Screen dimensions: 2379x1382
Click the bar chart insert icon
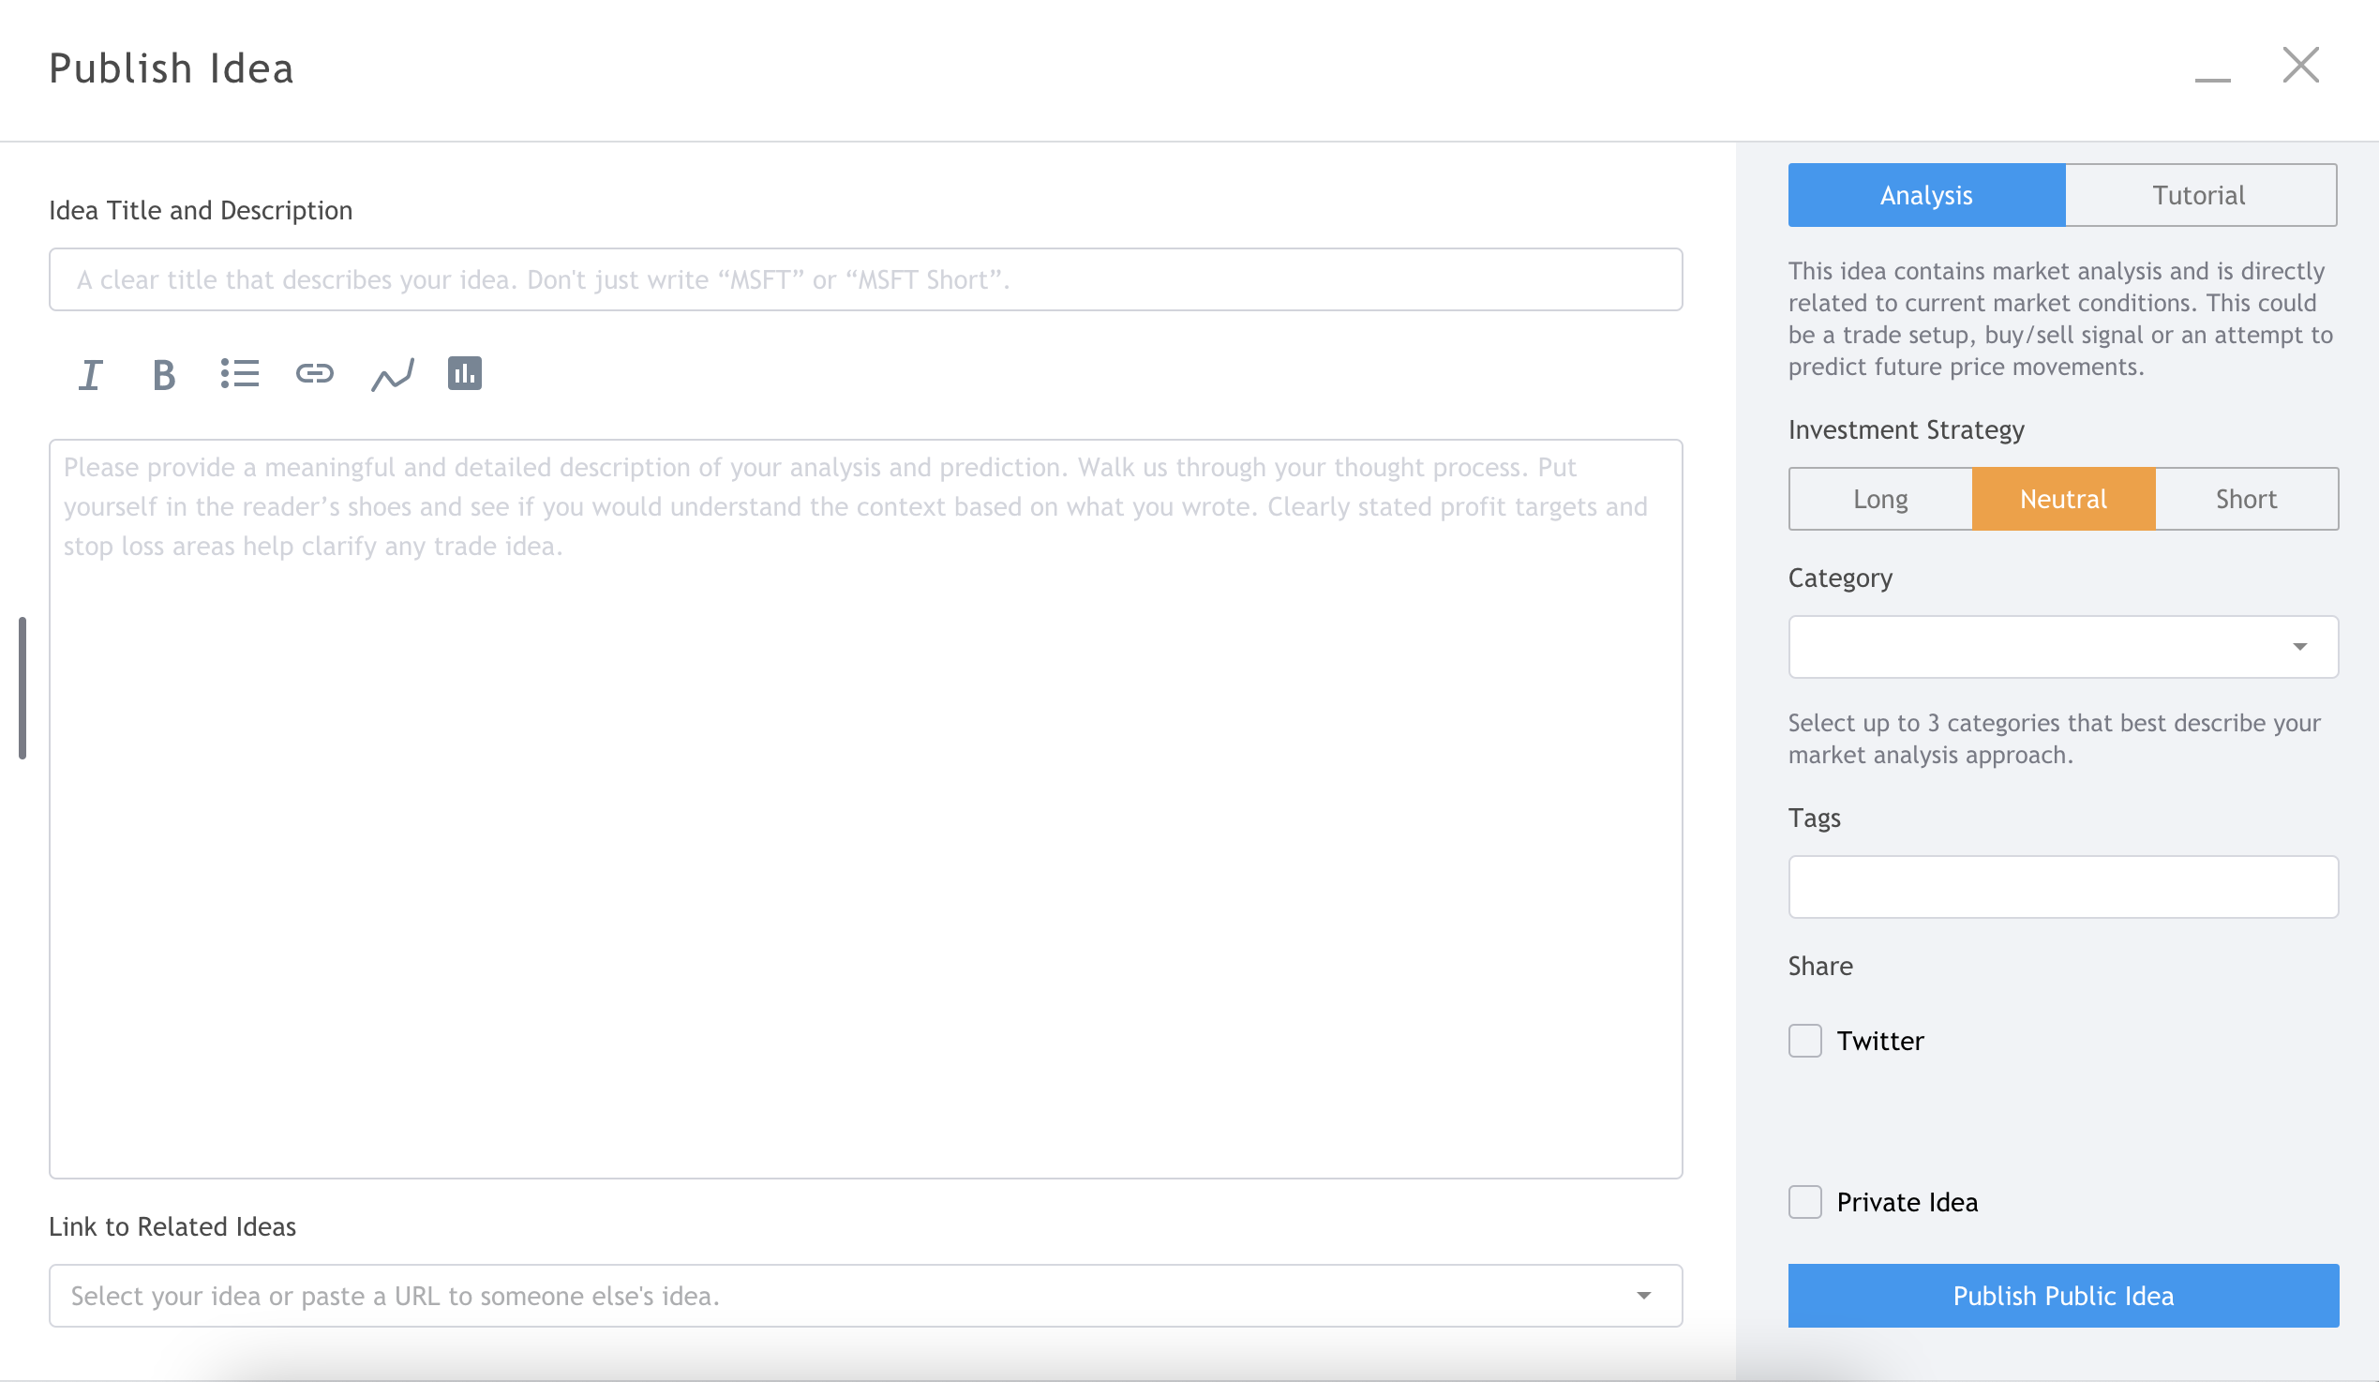point(465,373)
